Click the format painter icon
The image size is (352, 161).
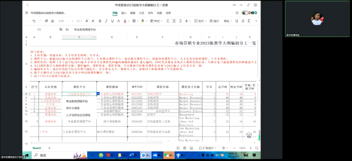point(46,21)
